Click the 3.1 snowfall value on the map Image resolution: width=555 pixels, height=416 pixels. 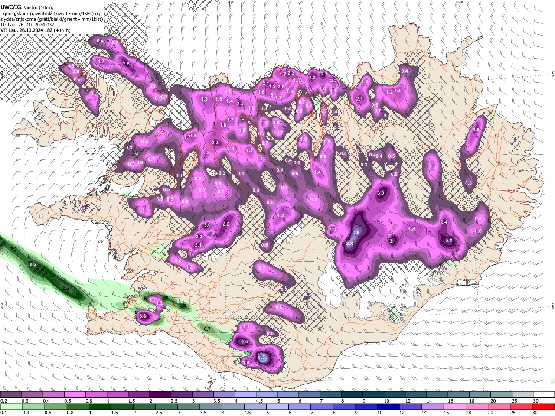(393, 241)
